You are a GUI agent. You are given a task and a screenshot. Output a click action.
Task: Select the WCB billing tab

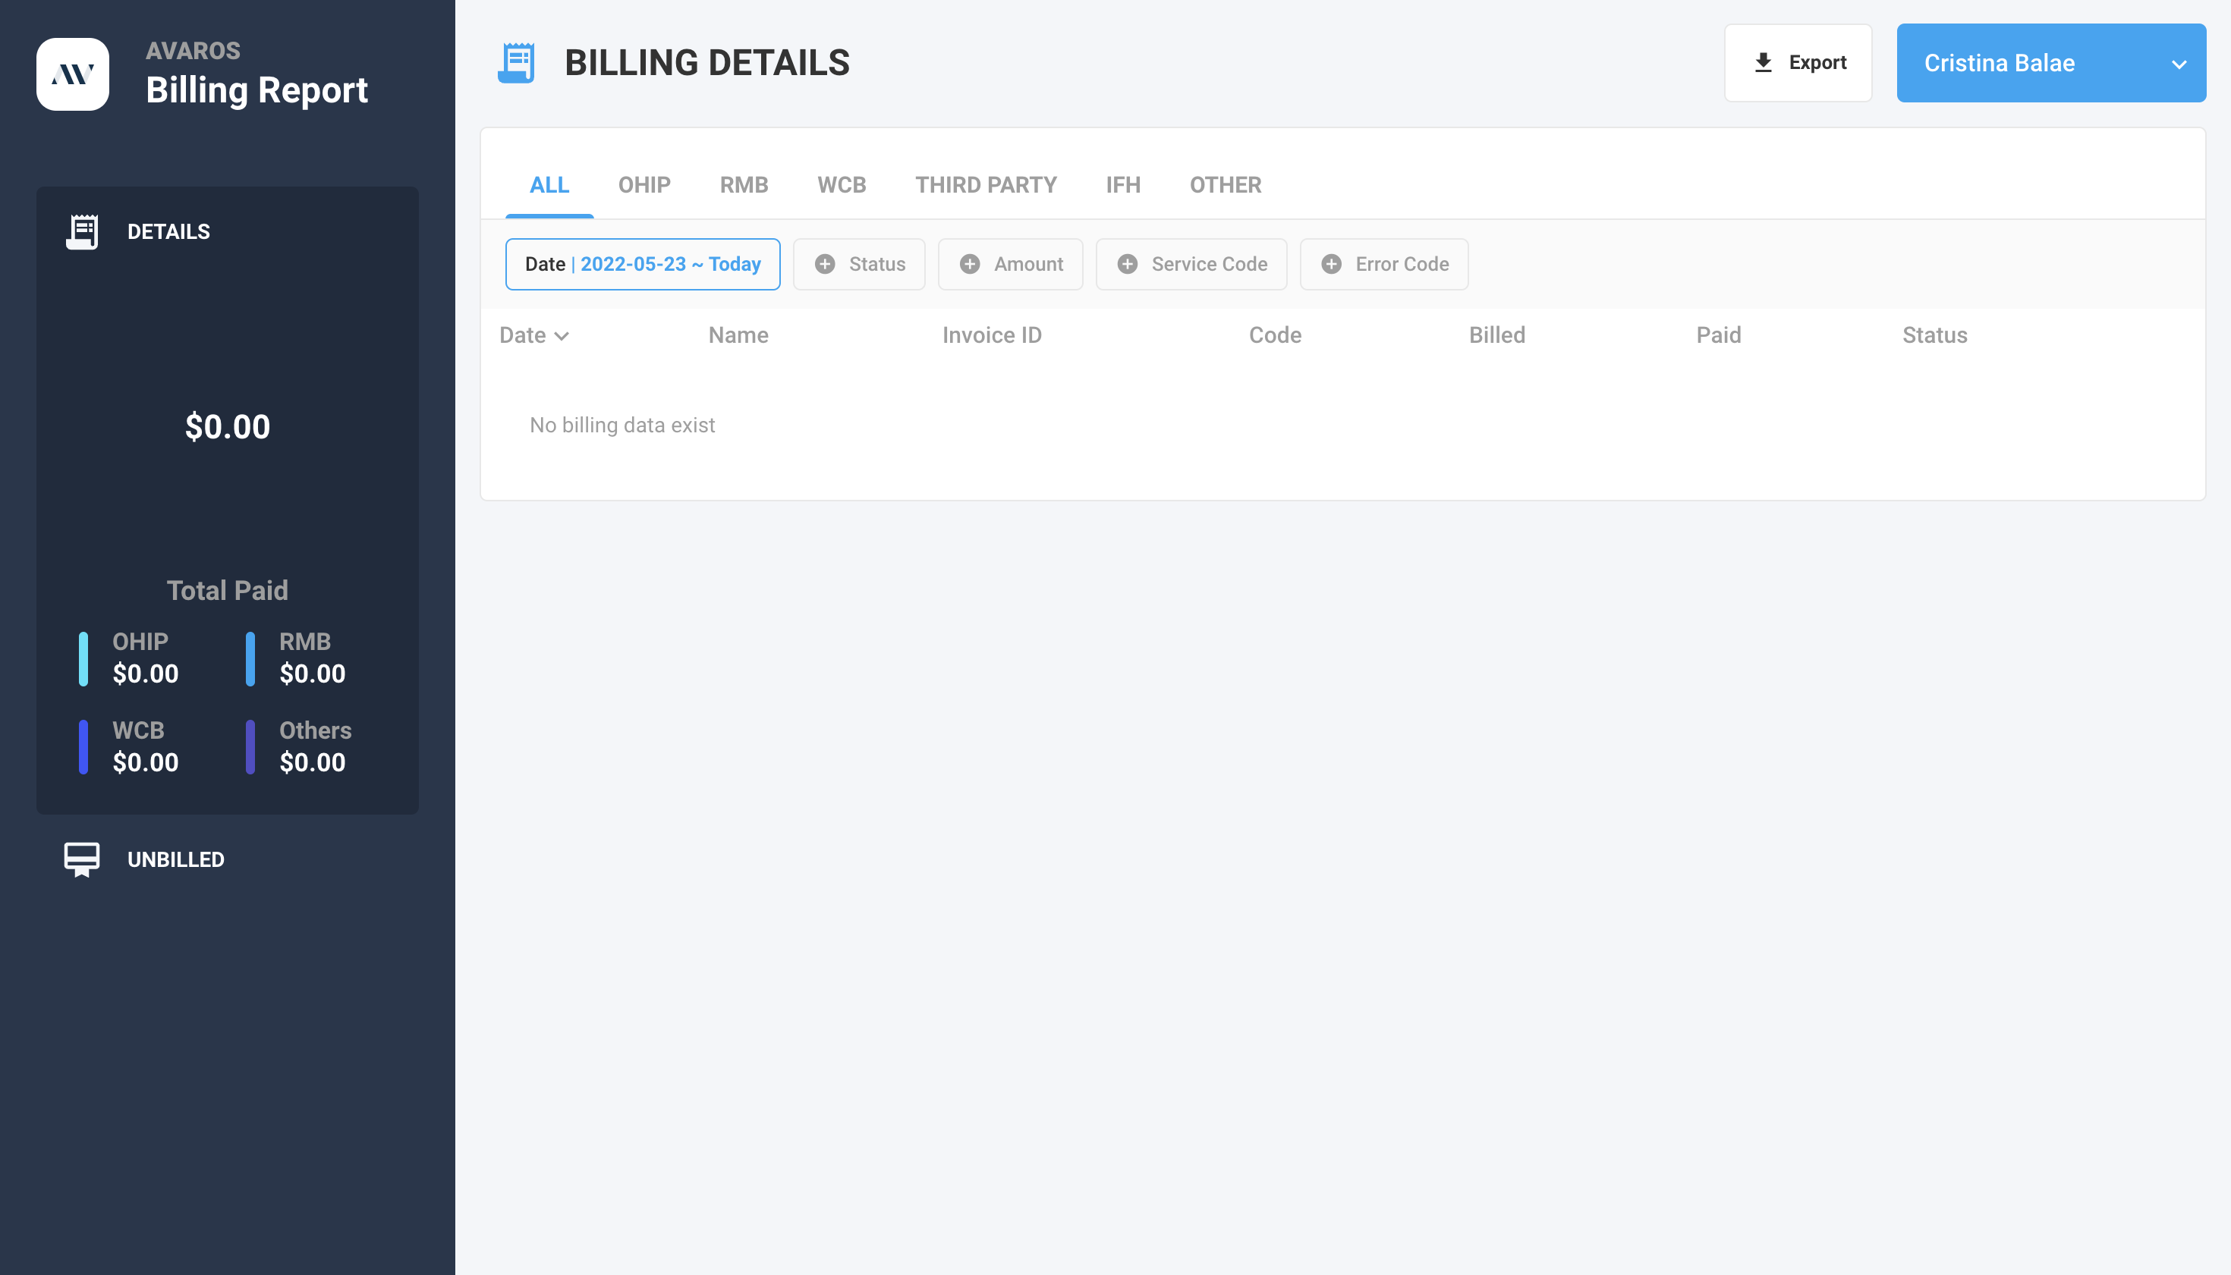(x=841, y=185)
